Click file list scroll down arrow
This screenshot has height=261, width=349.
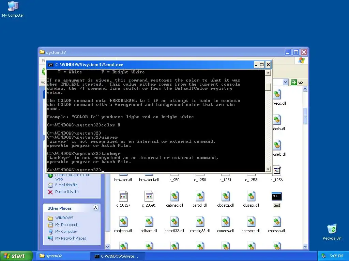305,247
